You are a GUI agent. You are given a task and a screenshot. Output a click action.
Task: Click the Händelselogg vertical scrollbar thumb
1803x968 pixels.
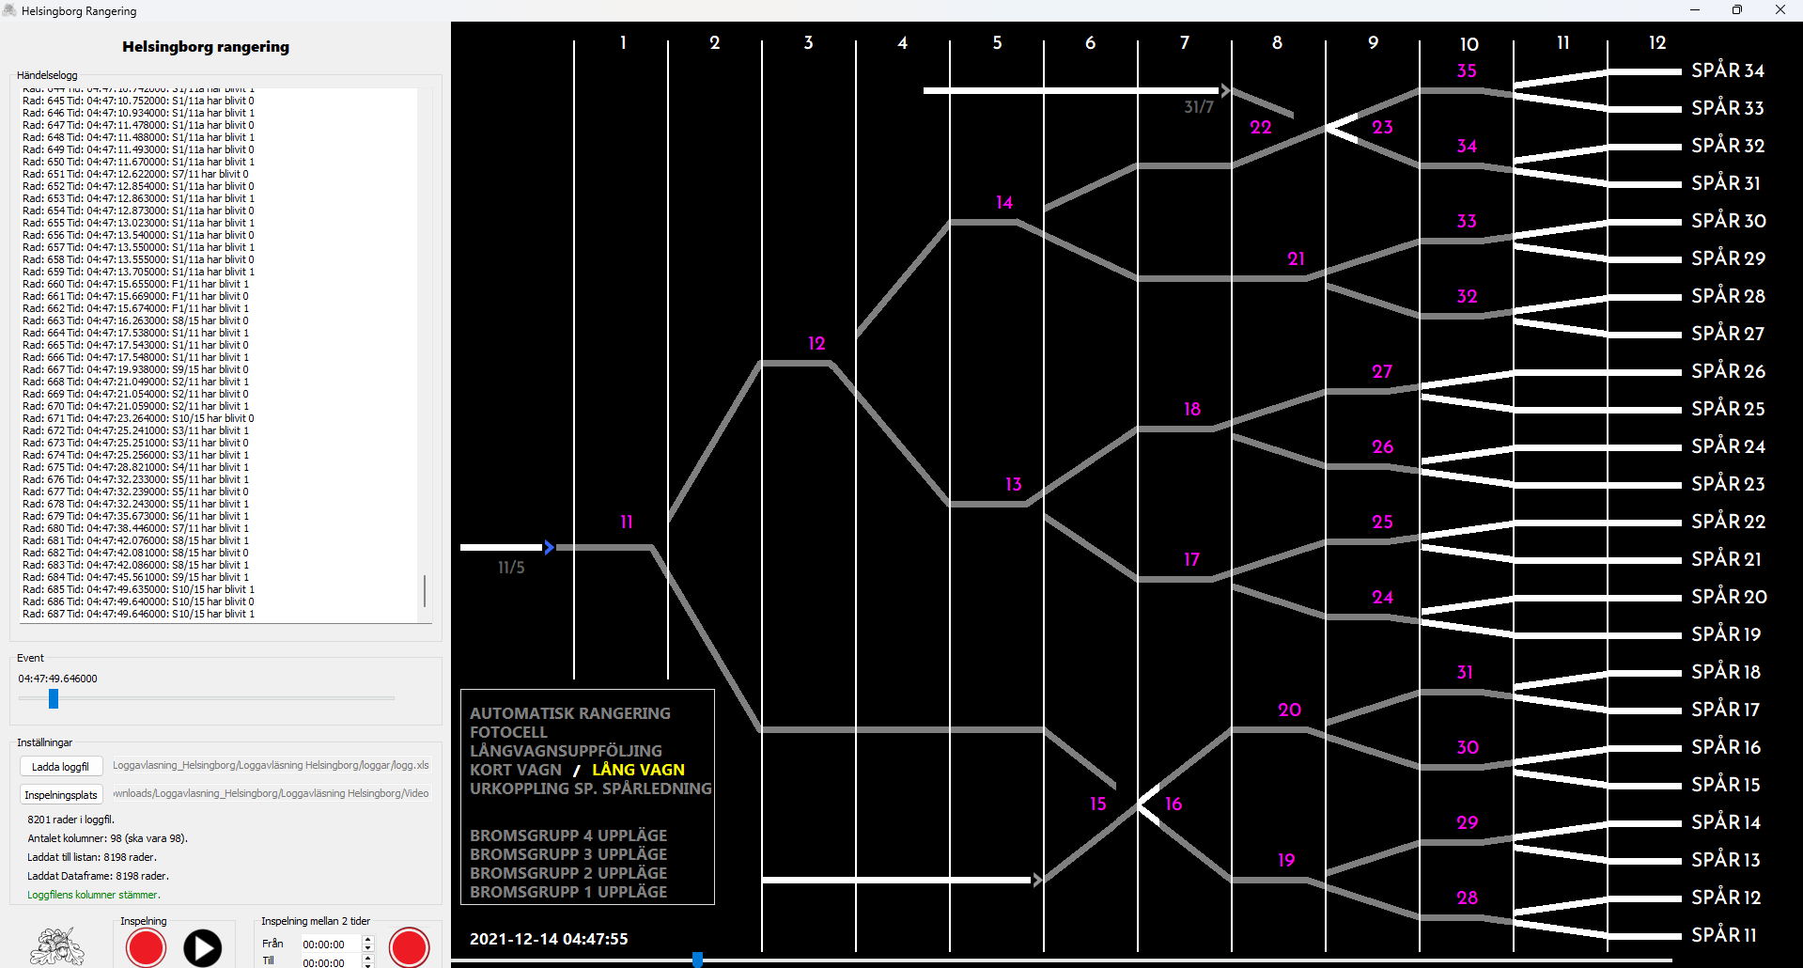425,591
